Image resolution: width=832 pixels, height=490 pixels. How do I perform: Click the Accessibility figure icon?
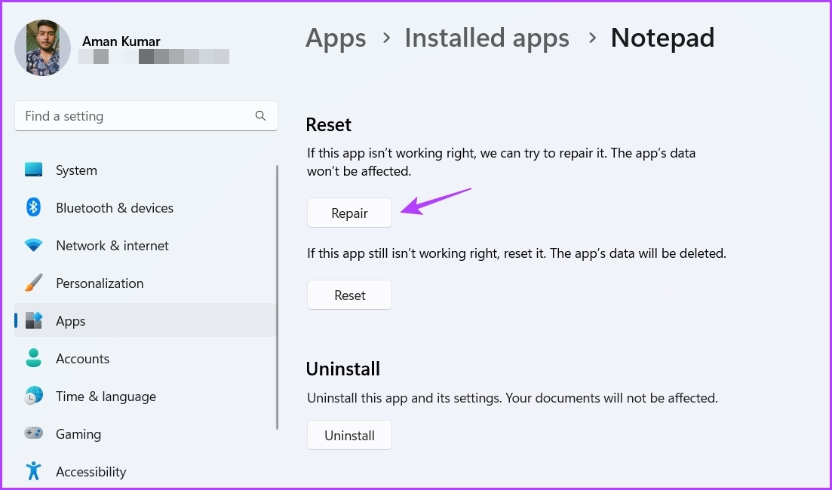pyautogui.click(x=33, y=471)
